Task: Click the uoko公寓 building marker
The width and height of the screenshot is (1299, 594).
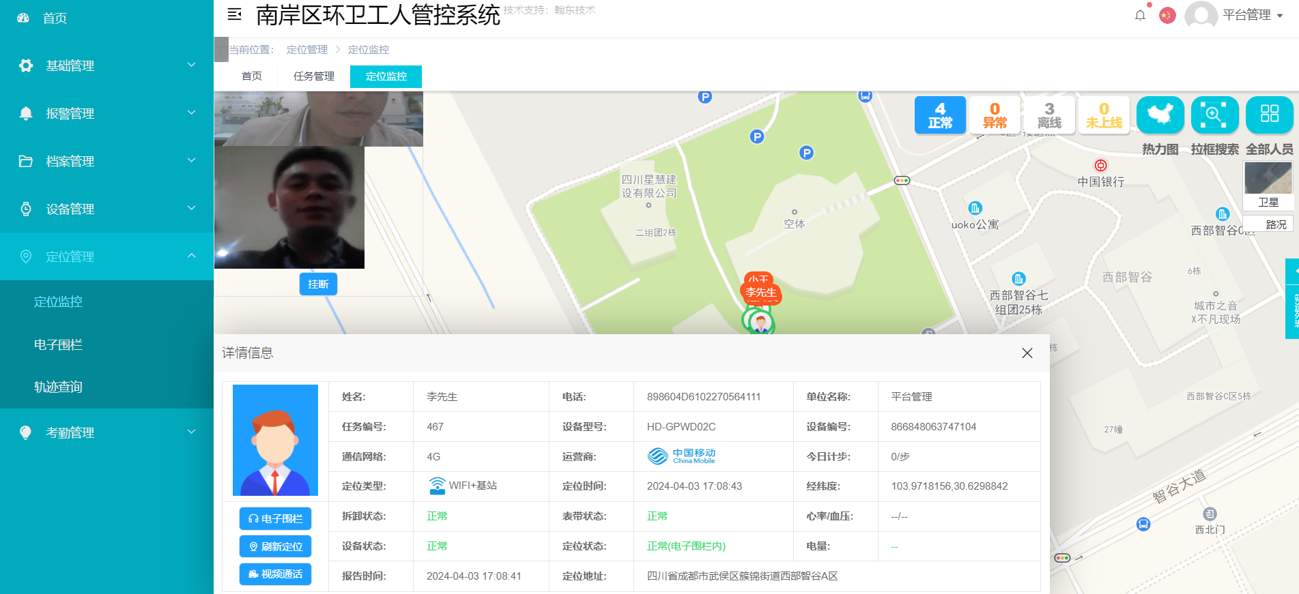Action: 975,208
